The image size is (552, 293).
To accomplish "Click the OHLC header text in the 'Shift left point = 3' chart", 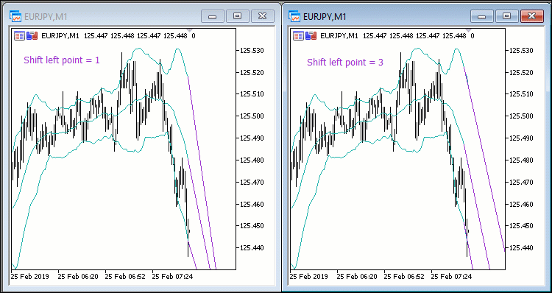I will [397, 35].
